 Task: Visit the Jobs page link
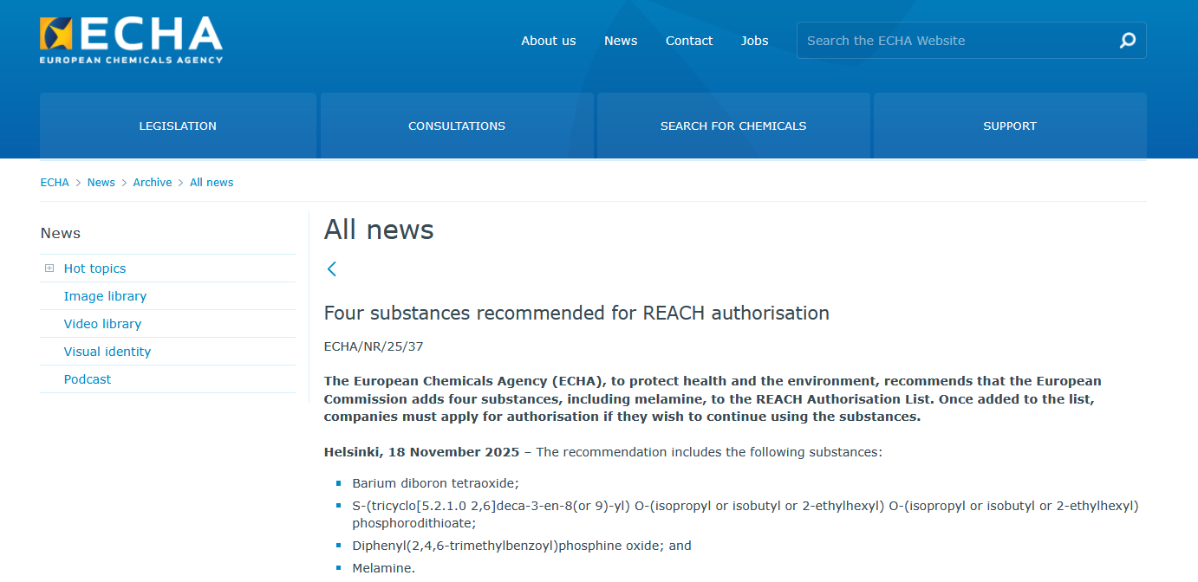click(x=754, y=41)
